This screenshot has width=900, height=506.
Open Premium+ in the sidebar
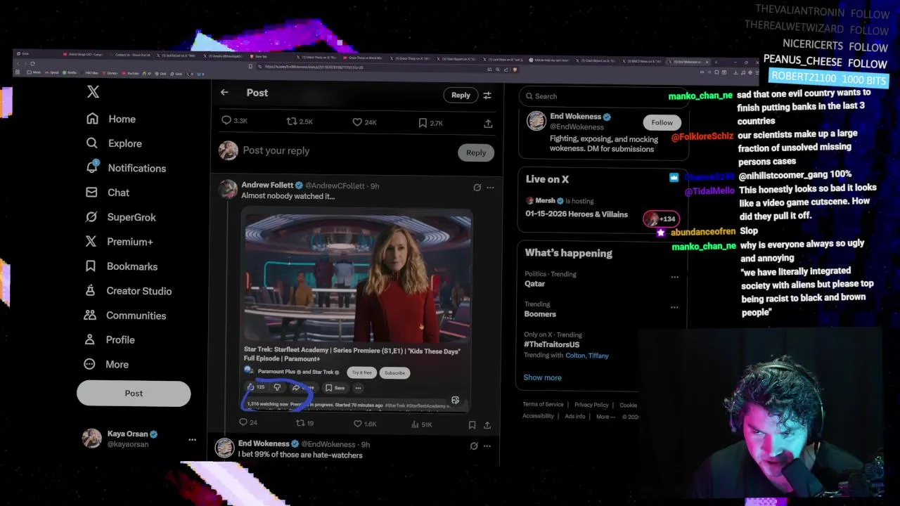coord(120,242)
